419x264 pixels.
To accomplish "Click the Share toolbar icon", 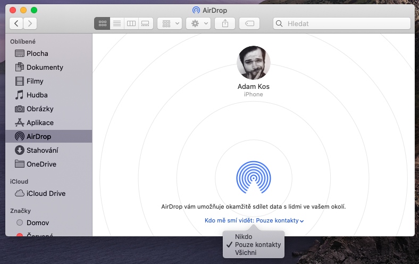I will click(225, 23).
